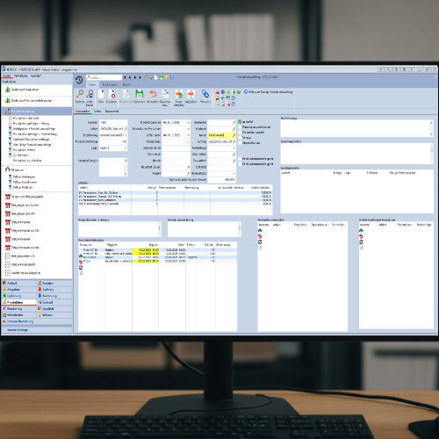Create a new record with the Neu icon
439x439 pixels.
[101, 94]
